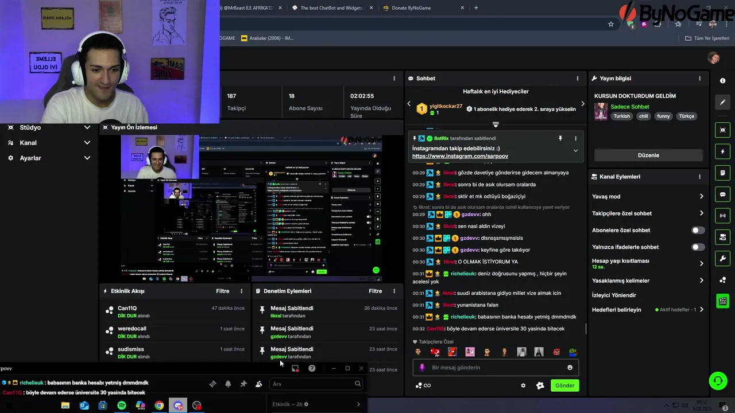735x413 pixels.
Task: Click the chat panel scrollbar
Action: tap(586, 329)
